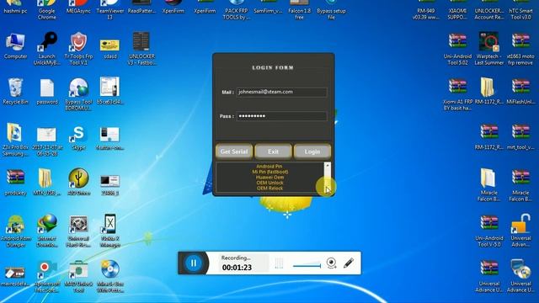Click the Exit button in login form

(x=273, y=151)
